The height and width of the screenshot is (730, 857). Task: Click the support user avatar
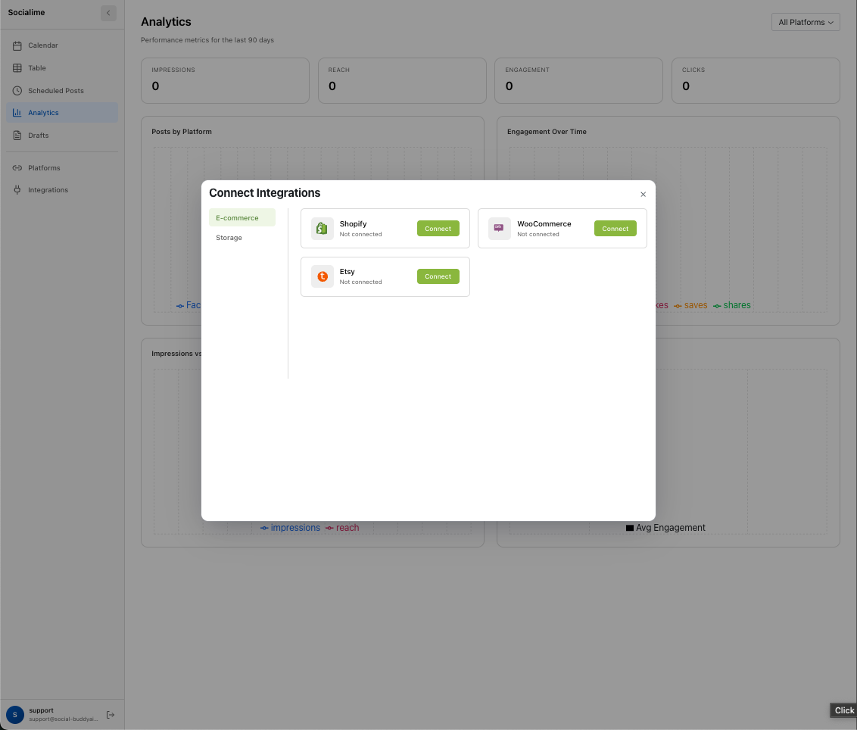point(16,714)
